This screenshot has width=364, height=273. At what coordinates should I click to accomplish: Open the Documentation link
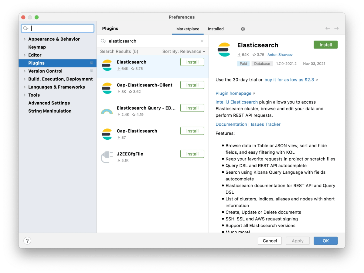pos(231,125)
